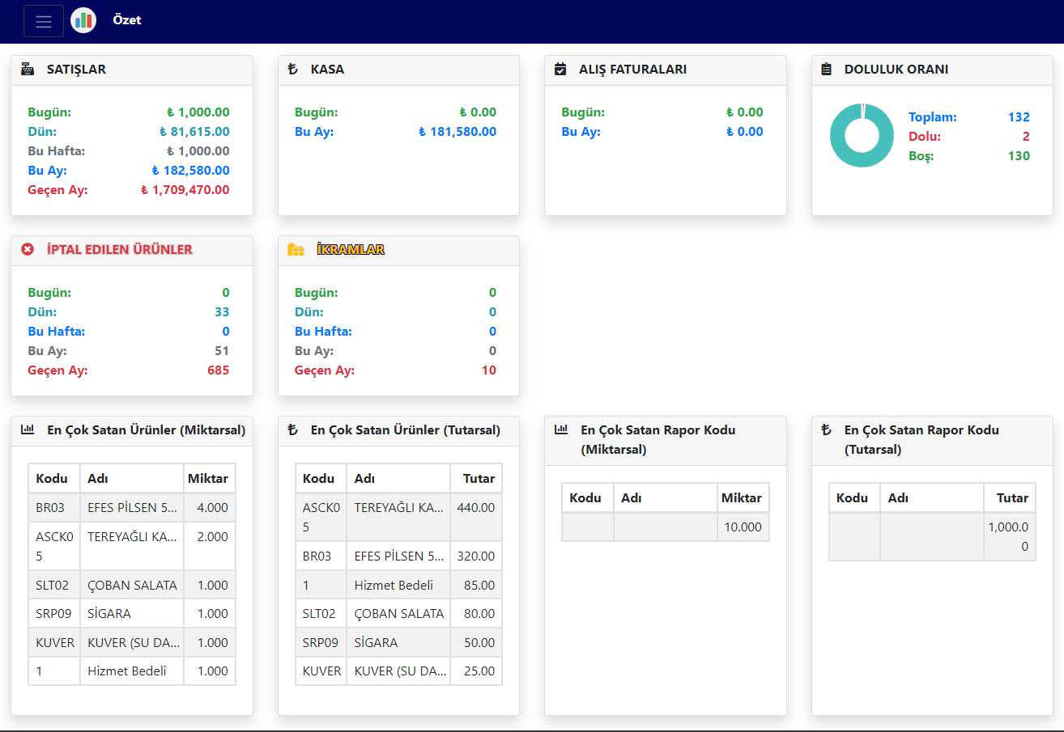Click the sales value ₺ 182,580.00
The image size is (1064, 732).
point(190,171)
